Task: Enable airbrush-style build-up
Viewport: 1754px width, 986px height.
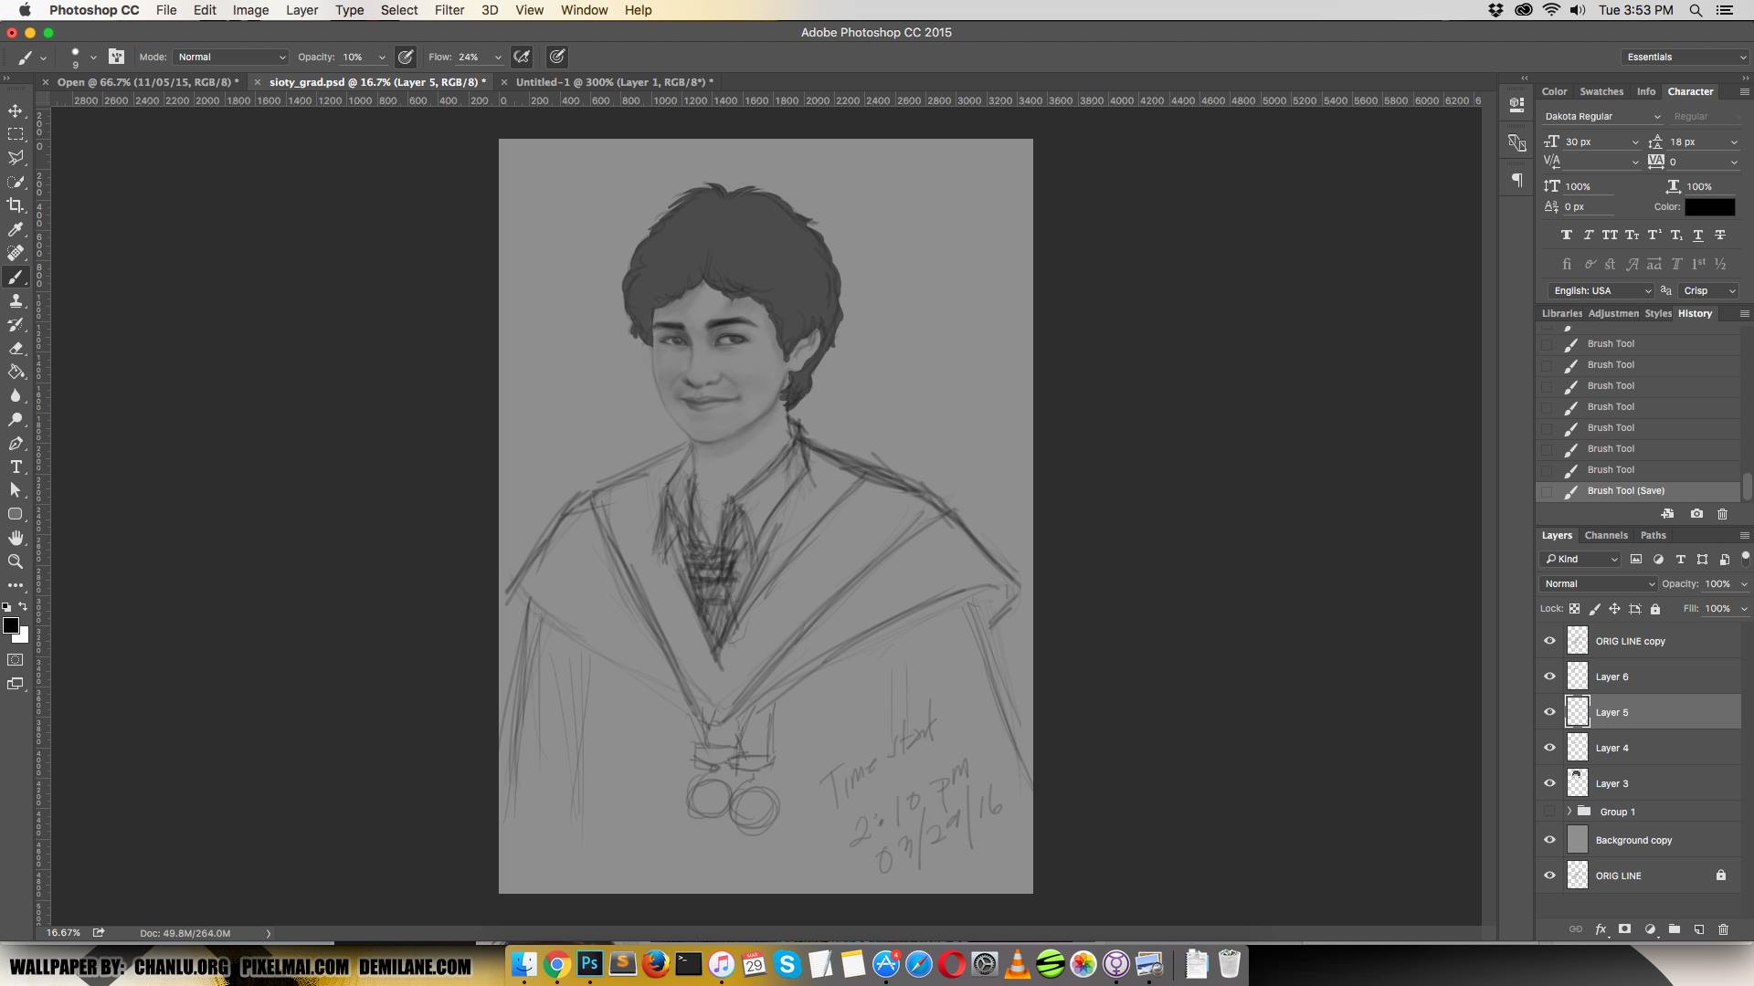Action: (x=522, y=57)
